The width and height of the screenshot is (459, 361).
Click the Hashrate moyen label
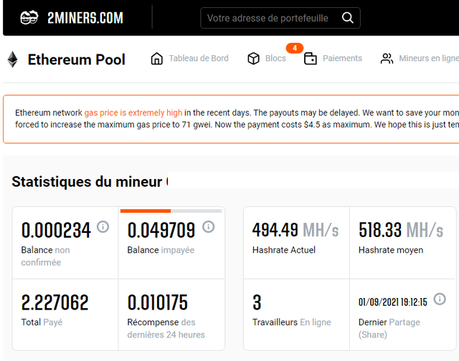pyautogui.click(x=391, y=250)
